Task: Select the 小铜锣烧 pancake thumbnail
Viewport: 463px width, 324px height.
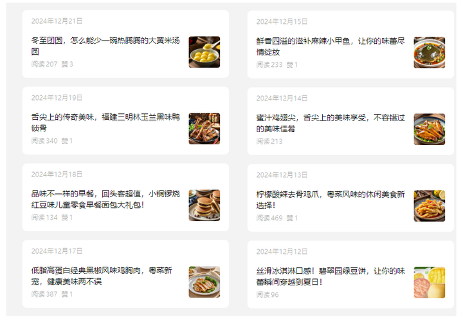Action: [204, 205]
